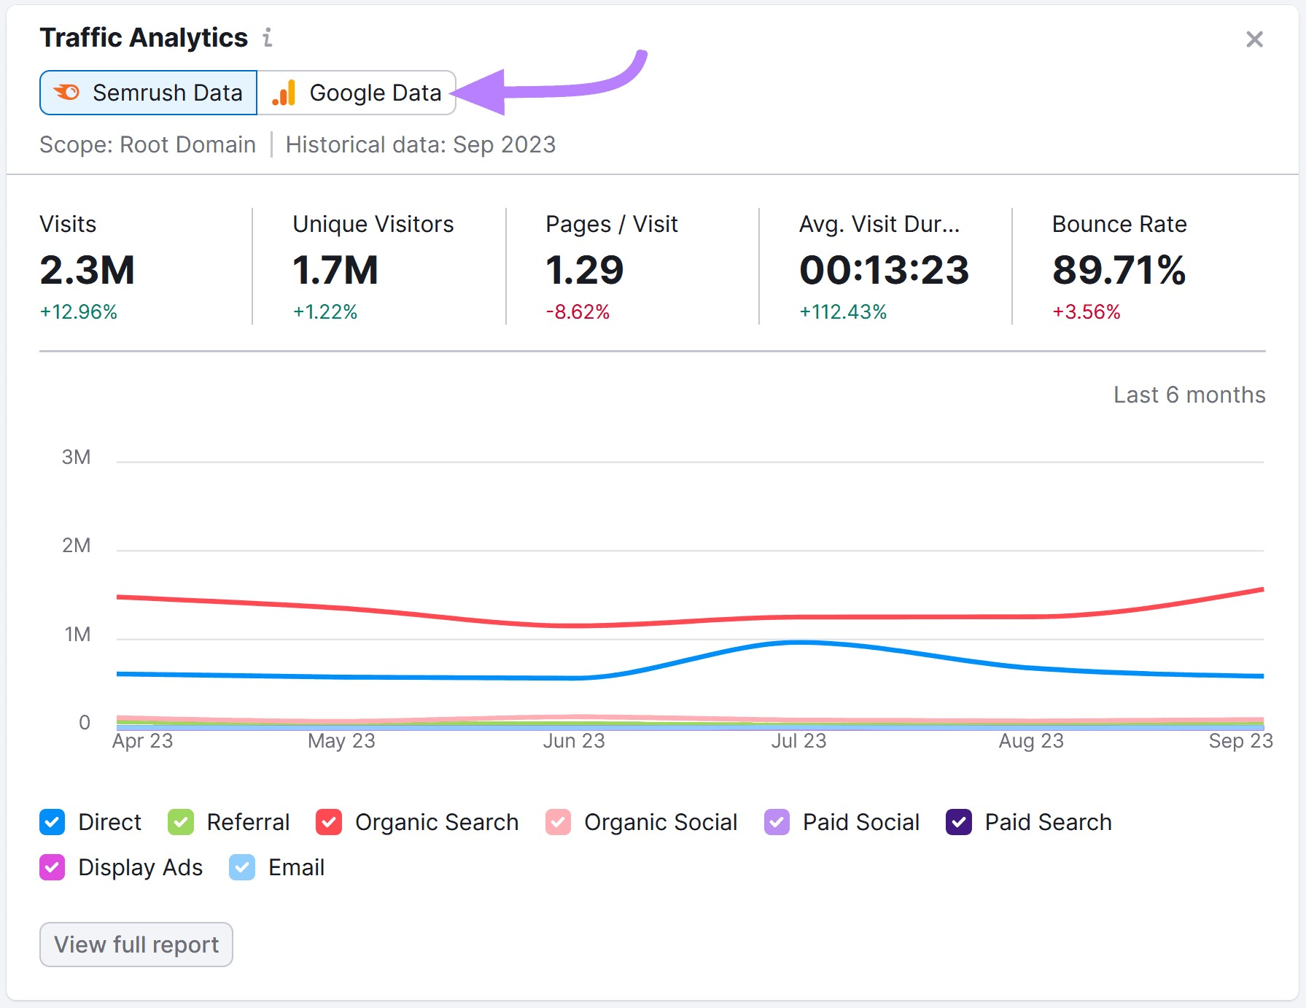Viewport: 1306px width, 1008px height.
Task: Close the Traffic Analytics widget
Action: coord(1253,39)
